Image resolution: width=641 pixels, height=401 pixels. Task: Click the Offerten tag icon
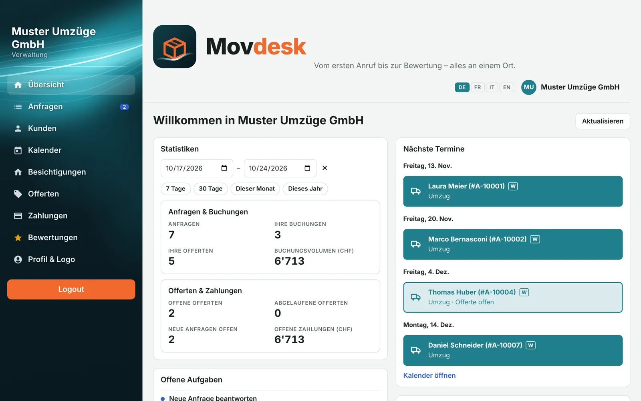tap(18, 194)
